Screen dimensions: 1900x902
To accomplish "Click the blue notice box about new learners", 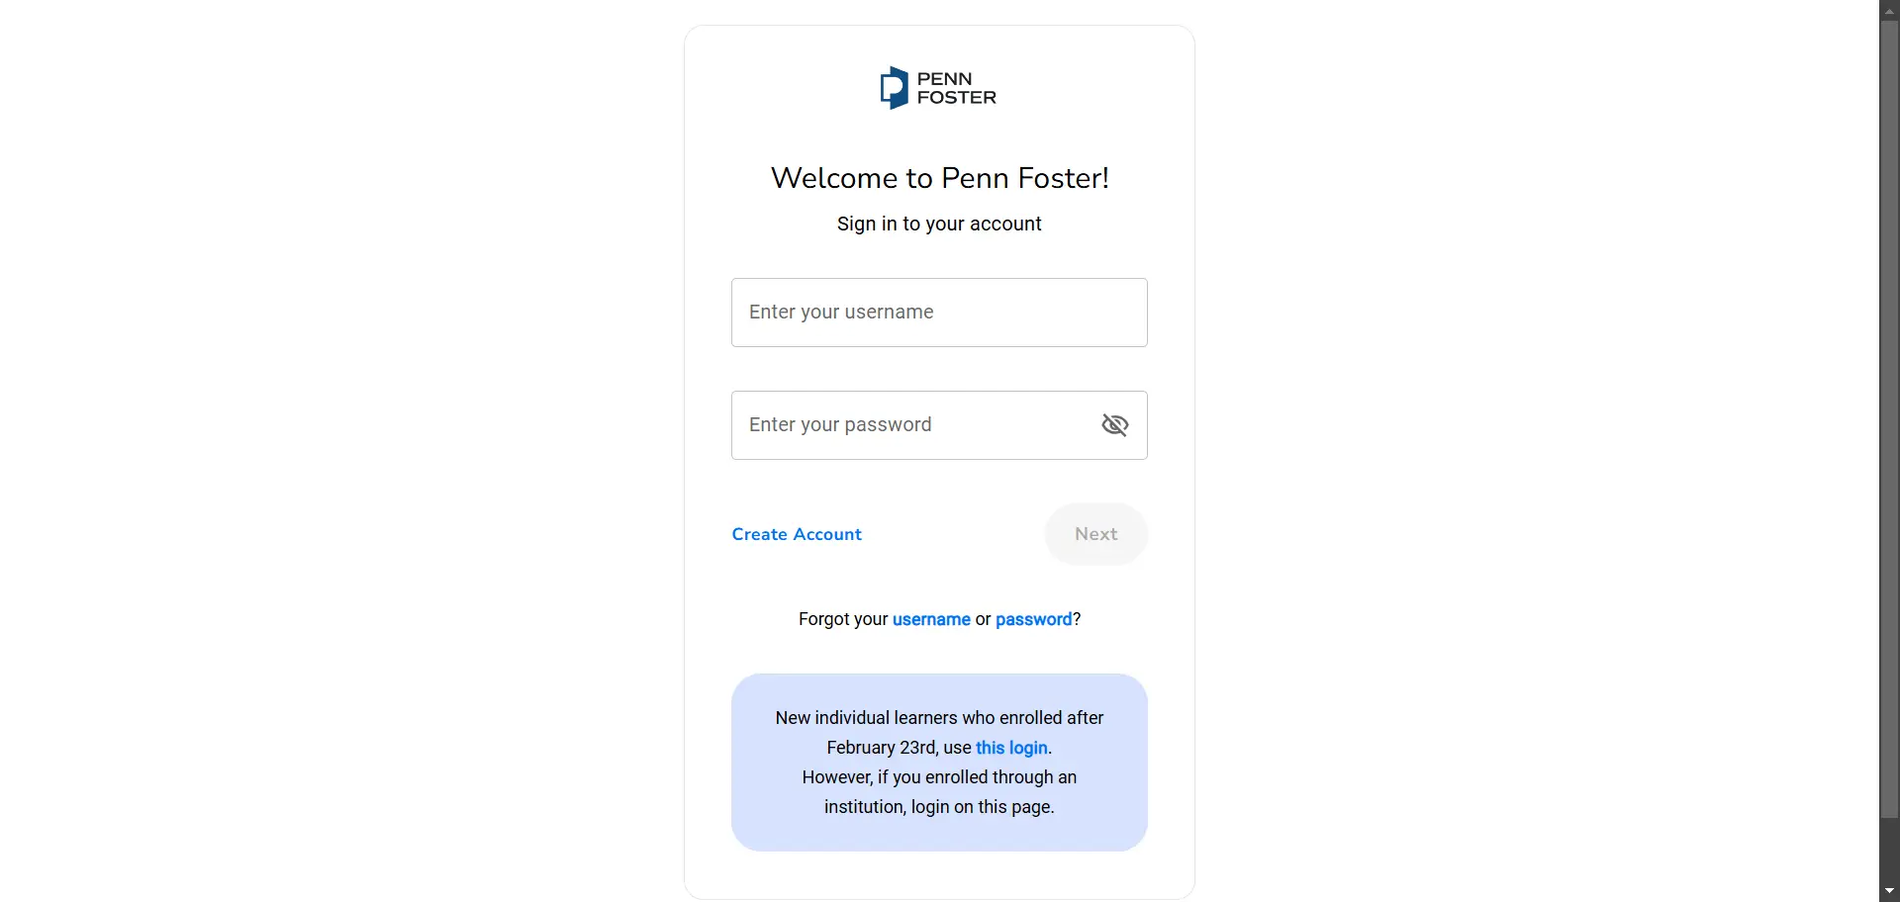I will (938, 762).
